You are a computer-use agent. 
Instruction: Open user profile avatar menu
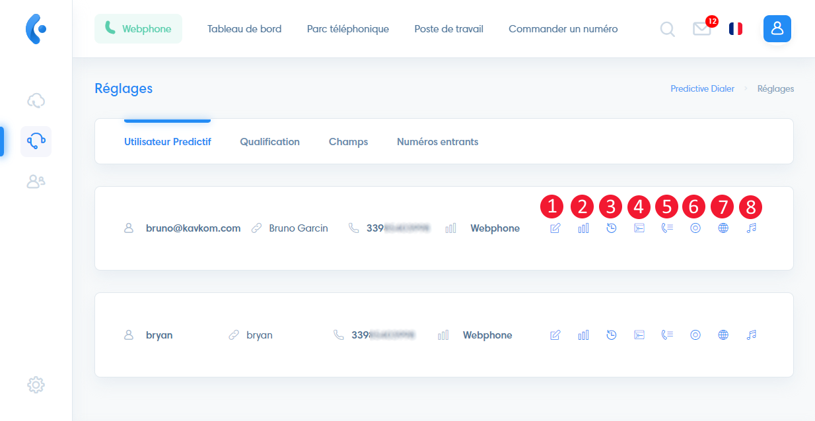[x=777, y=28]
